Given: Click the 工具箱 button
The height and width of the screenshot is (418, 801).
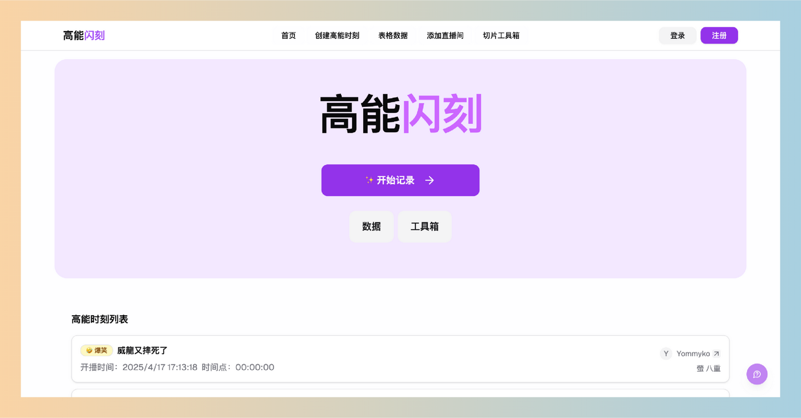Looking at the screenshot, I should [x=424, y=226].
